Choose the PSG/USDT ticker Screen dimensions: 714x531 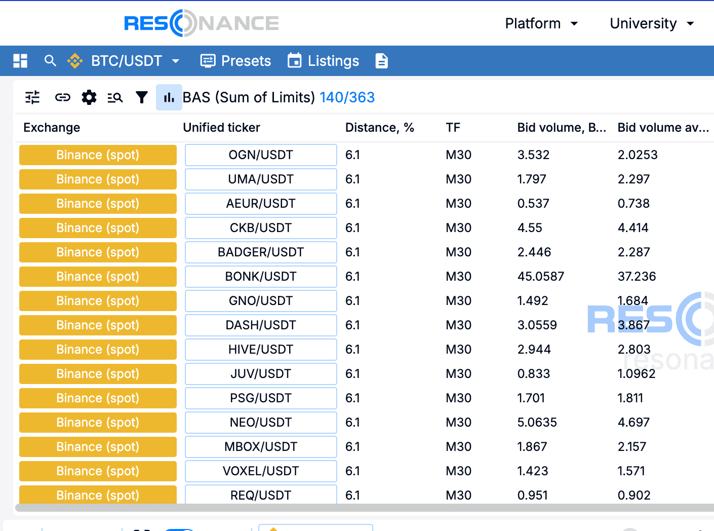click(261, 398)
